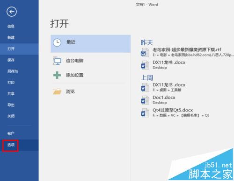The height and width of the screenshot is (181, 234).
Task: Click the folder icon for 浏览
Action: click(x=57, y=91)
